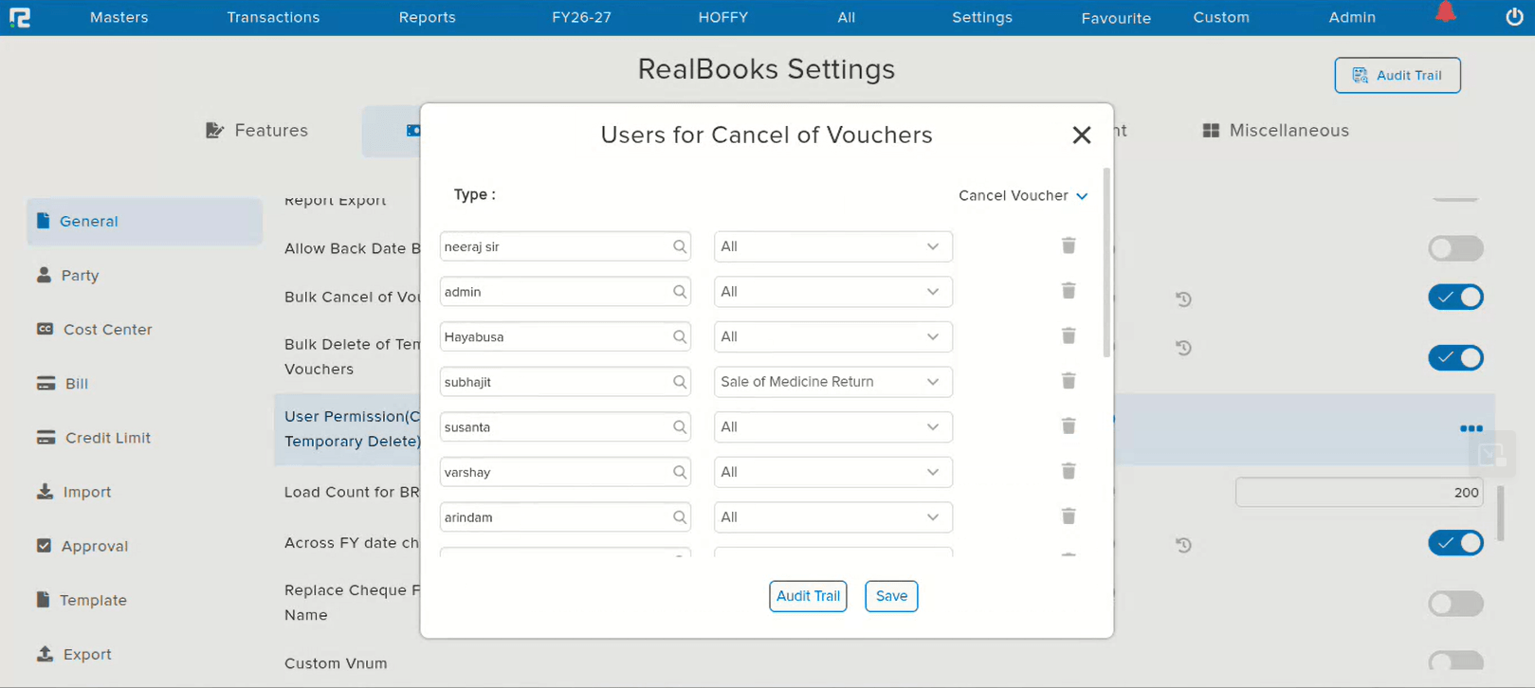The width and height of the screenshot is (1535, 688).
Task: Open the Sale of Medicine Return dropdown
Action: click(833, 382)
